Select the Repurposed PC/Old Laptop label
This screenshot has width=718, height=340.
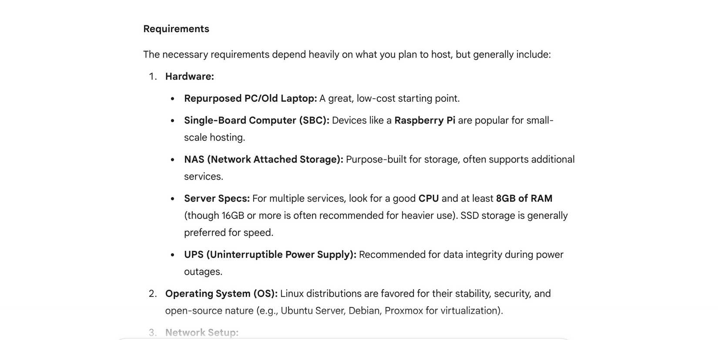click(250, 99)
